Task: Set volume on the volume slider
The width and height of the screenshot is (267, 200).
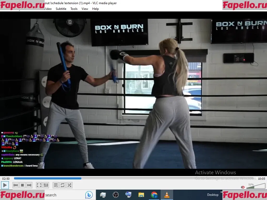Action: [256, 186]
